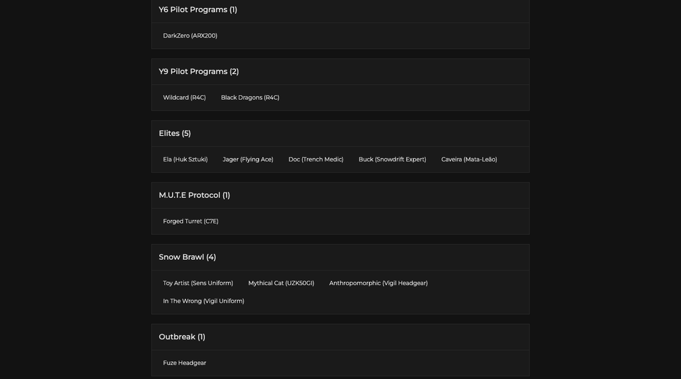The height and width of the screenshot is (379, 681).
Task: Select In The Wrong (Vigil Uniform) item
Action: (203, 301)
